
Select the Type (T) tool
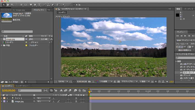40,5
